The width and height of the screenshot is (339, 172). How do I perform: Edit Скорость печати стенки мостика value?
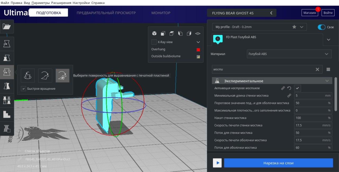(x=313, y=125)
